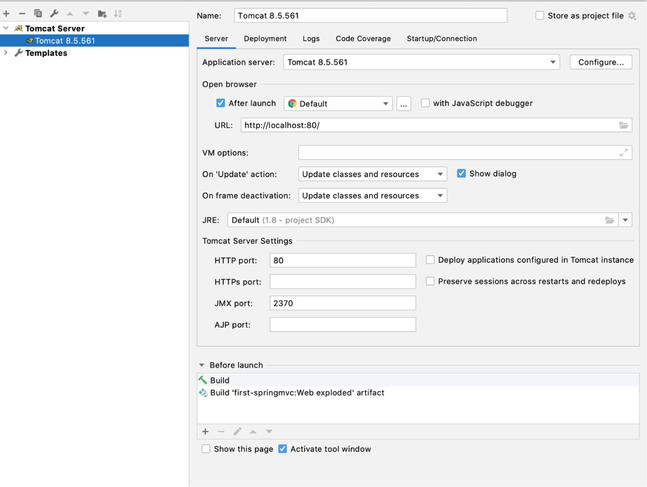The image size is (647, 487).
Task: Copy the selected configuration
Action: click(x=38, y=14)
